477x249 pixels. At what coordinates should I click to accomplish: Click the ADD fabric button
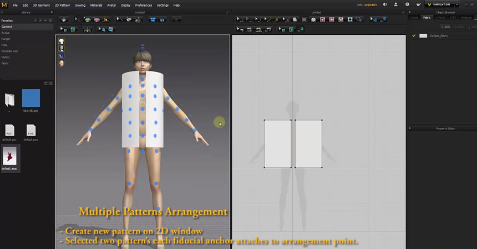445,27
